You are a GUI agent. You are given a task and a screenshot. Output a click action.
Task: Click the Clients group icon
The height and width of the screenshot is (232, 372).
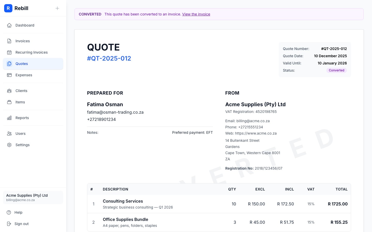point(9,91)
